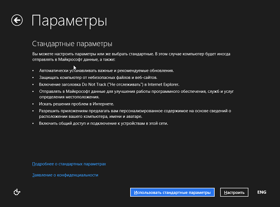Viewport: 280px width, 207px height.
Task: Click the "Стандартные параметры" heading
Action: 72,44
